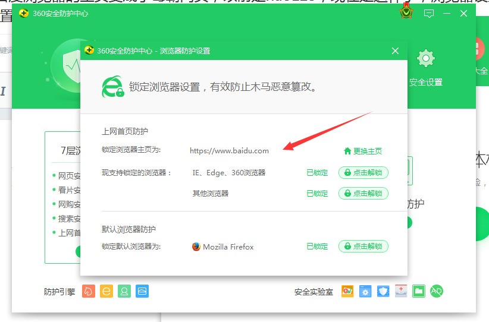Image resolution: width=489 pixels, height=322 pixels.
Task: Click the 其他浏览器 row label
Action: pos(211,194)
